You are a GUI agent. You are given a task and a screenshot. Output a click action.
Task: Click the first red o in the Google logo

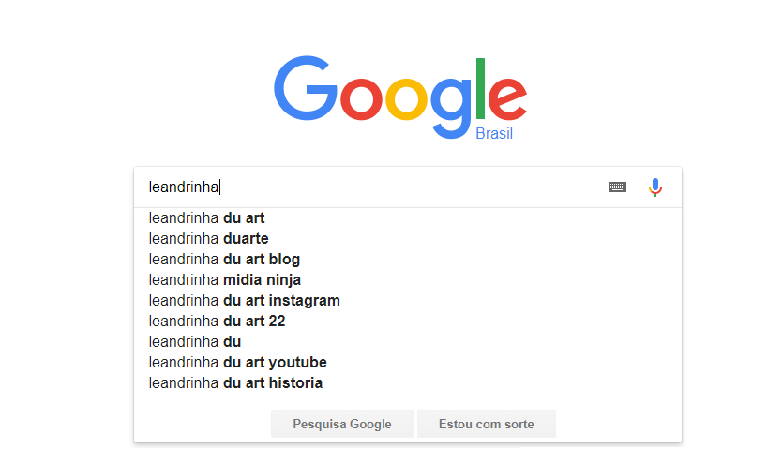click(361, 97)
